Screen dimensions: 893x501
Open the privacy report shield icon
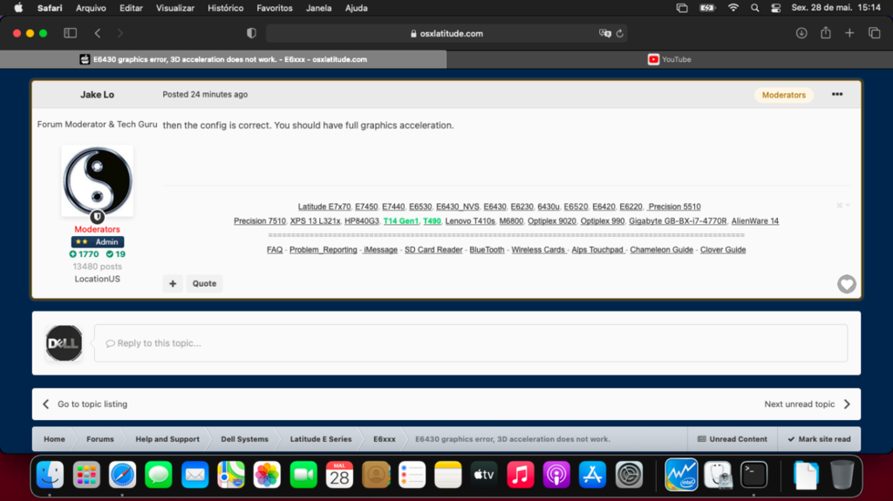click(x=251, y=33)
